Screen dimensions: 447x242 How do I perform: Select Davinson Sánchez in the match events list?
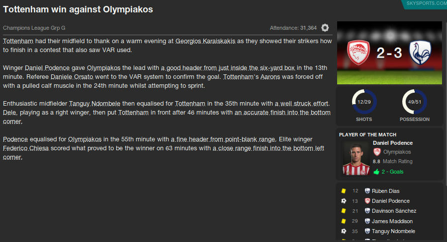pos(395,211)
